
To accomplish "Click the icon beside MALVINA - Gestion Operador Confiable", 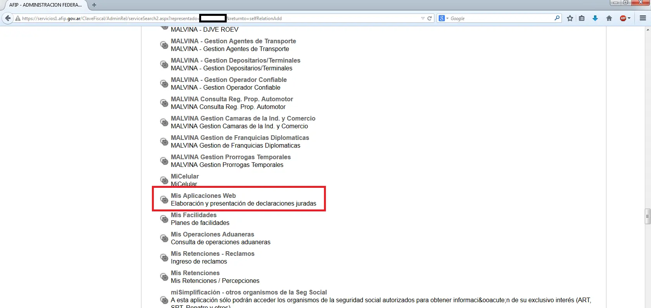I will [164, 83].
